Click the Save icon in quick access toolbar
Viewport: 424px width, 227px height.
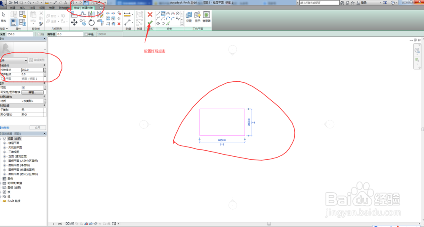(16, 3)
